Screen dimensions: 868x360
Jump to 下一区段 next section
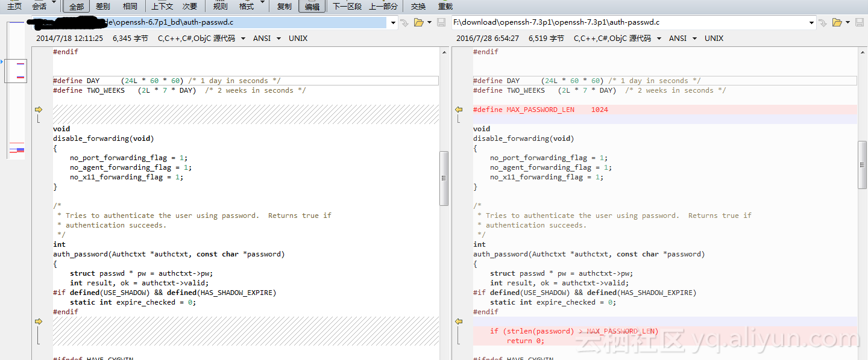(347, 6)
